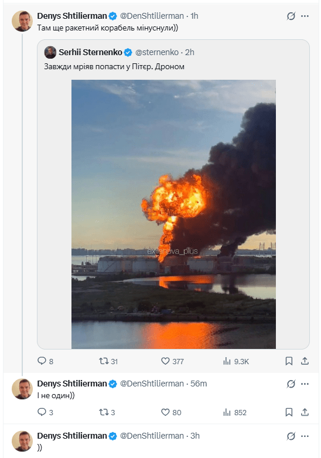View analytics showing 9.3K views
This screenshot has width=321, height=458.
236,361
